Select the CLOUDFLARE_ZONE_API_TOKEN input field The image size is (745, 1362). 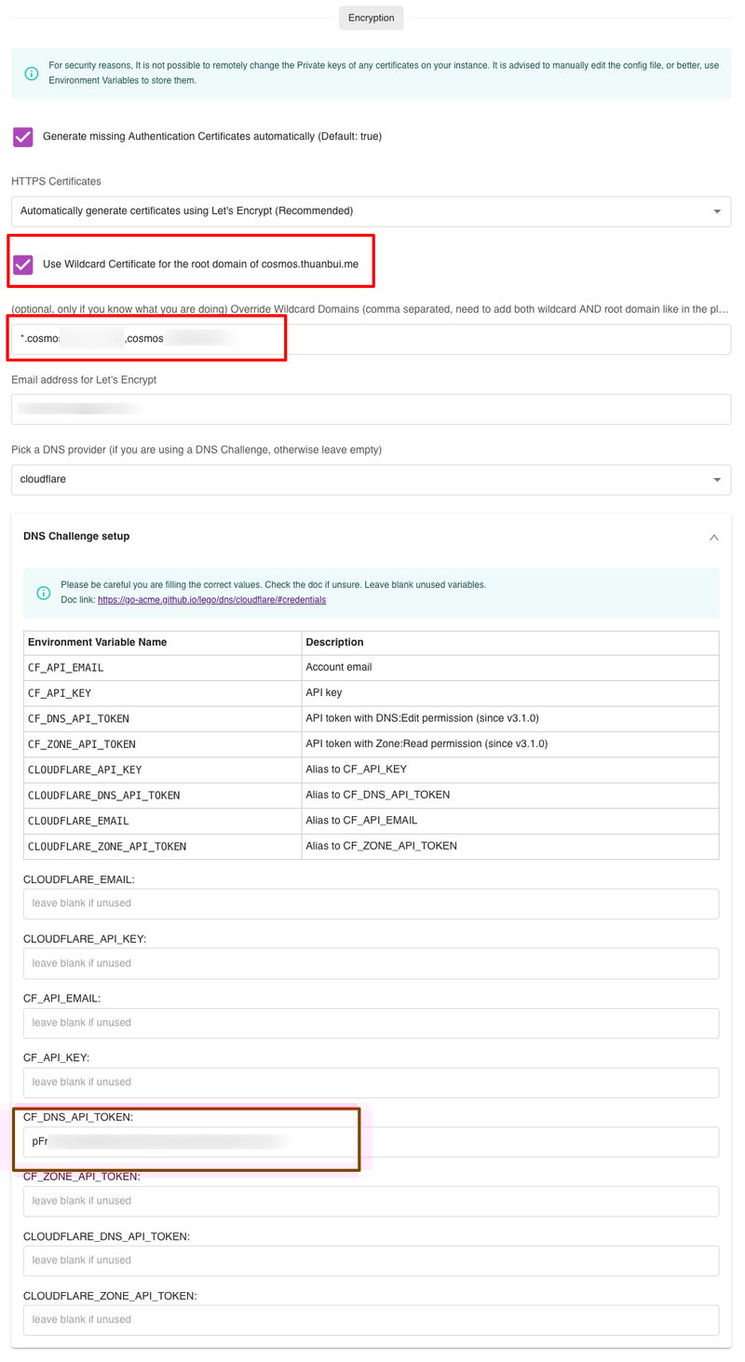[371, 1320]
